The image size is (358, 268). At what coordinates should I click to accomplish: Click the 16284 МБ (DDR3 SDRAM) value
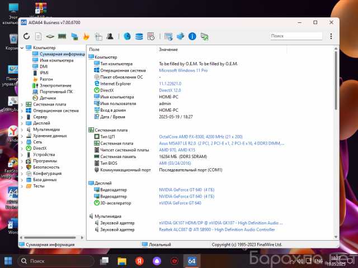click(x=183, y=156)
